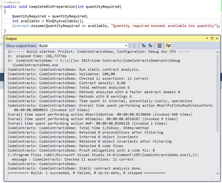Image resolution: width=222 pixels, height=183 pixels.
Task: Go to previous message in Output
Action: [144, 46]
